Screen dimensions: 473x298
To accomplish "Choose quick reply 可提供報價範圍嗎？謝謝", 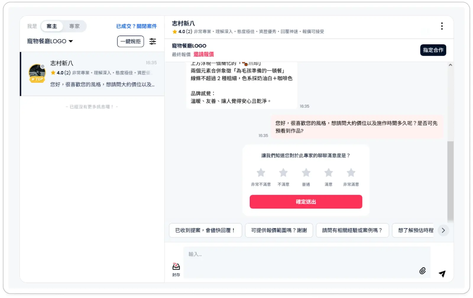I will [279, 230].
